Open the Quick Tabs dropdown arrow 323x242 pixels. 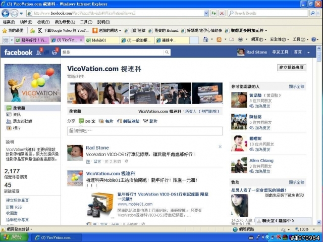tap(12, 40)
